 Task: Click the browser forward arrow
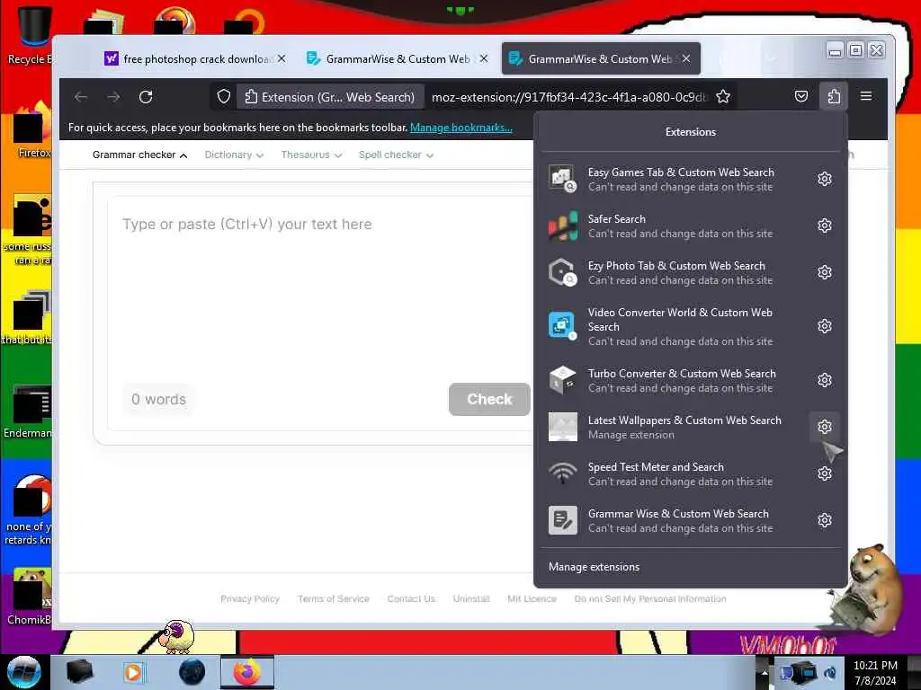[x=113, y=97]
